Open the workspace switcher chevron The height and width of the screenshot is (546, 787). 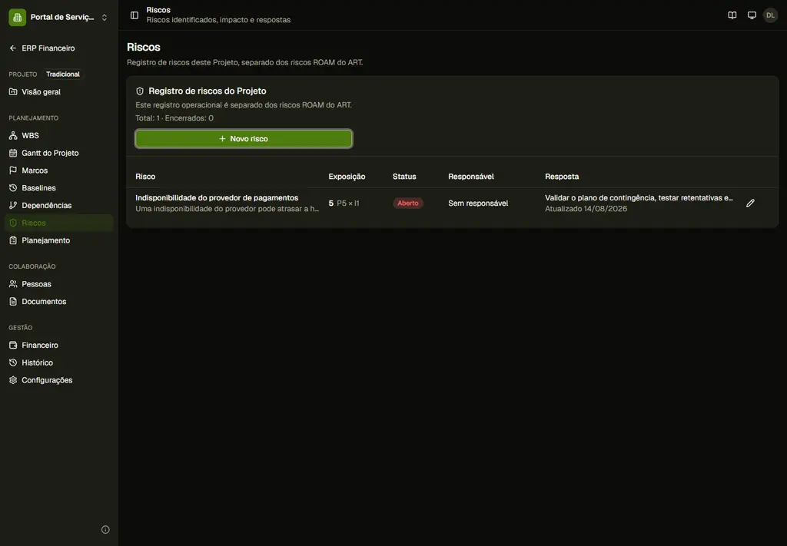coord(105,17)
